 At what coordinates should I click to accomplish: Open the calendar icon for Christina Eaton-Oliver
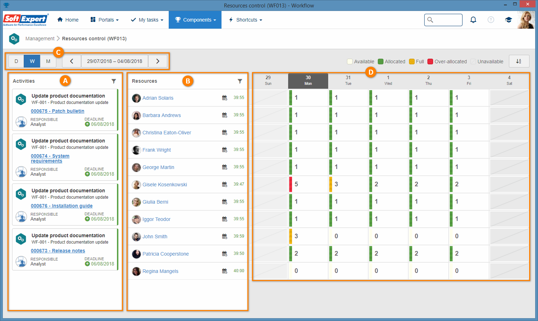(225, 132)
